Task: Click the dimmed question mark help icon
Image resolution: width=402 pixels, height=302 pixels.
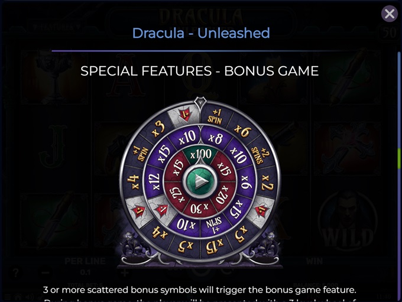Action: tap(15, 273)
